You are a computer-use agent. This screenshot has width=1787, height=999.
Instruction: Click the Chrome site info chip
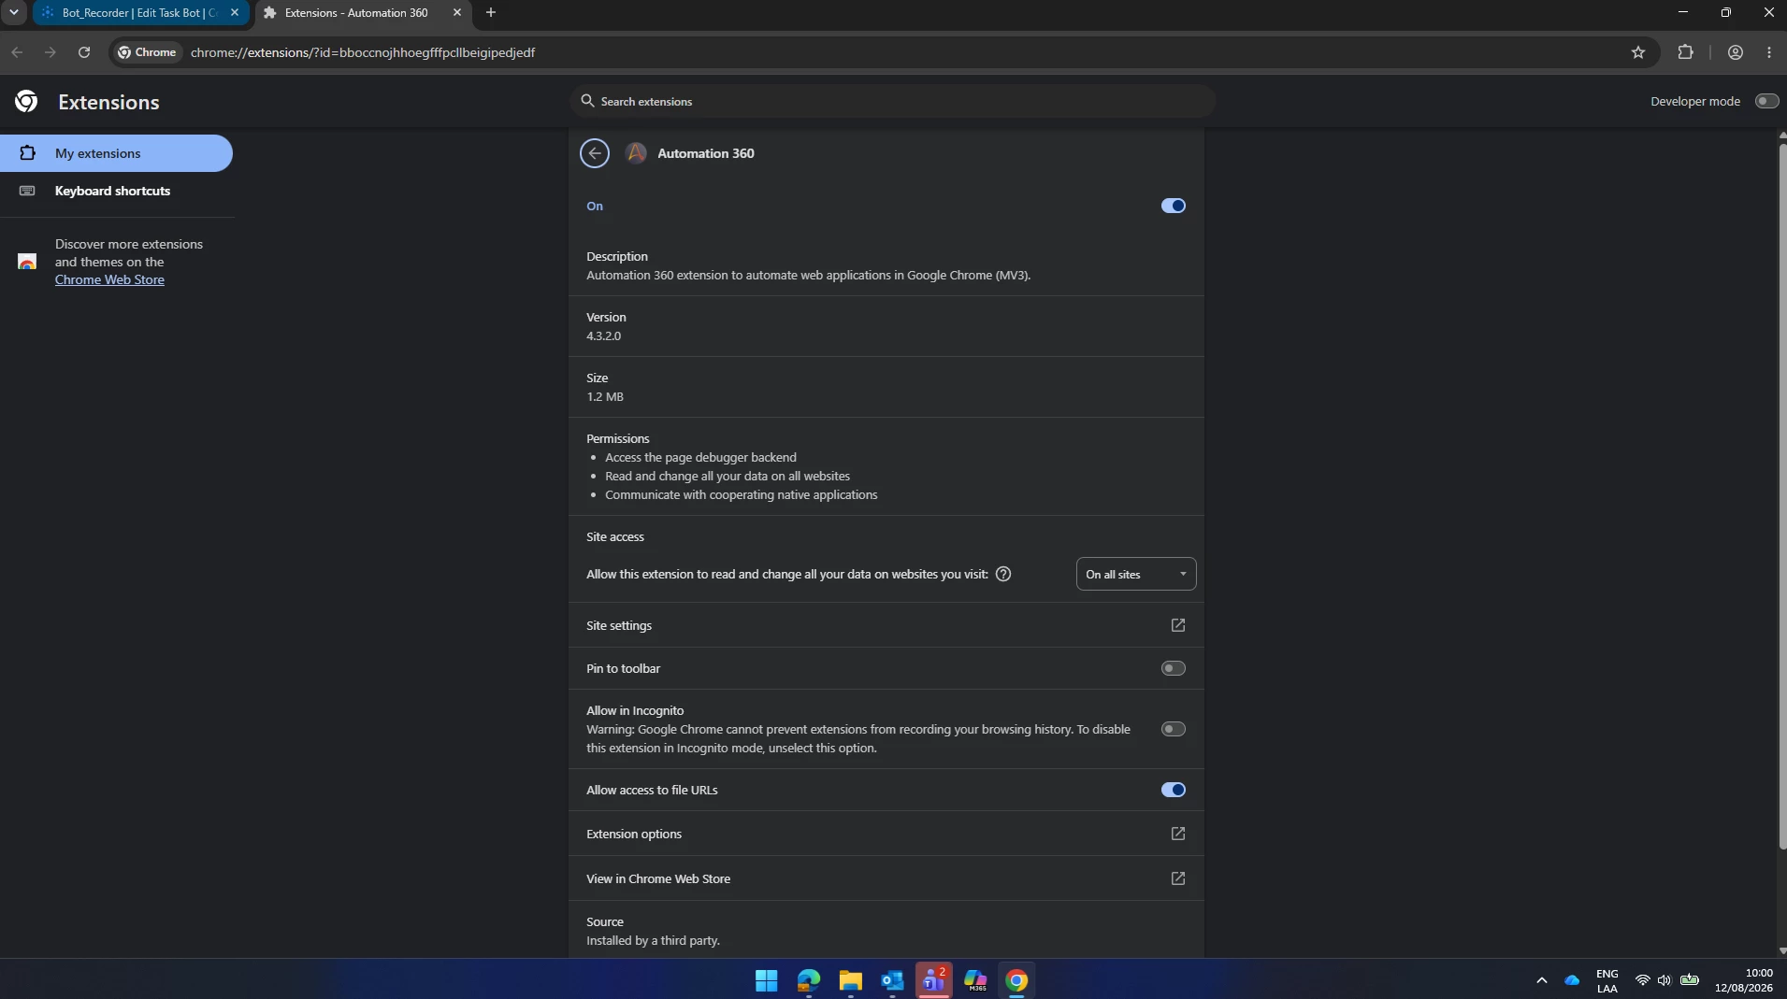click(x=147, y=52)
